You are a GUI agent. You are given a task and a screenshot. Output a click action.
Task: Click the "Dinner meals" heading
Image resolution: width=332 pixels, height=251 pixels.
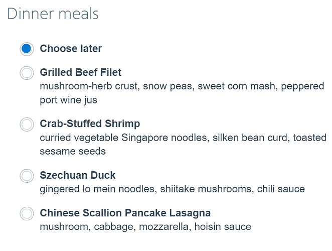pos(53,14)
